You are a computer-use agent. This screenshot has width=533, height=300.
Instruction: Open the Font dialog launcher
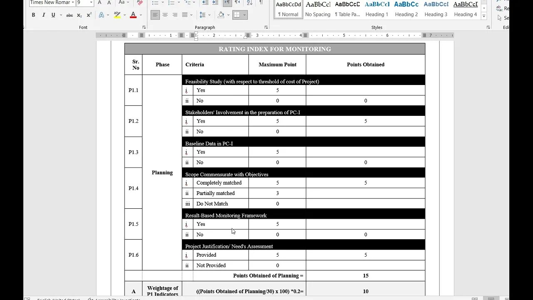click(x=144, y=27)
